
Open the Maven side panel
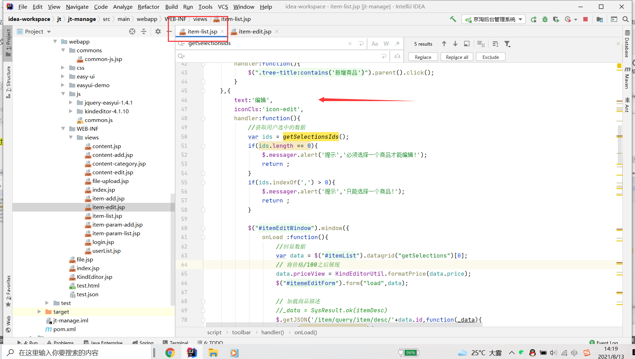627,77
